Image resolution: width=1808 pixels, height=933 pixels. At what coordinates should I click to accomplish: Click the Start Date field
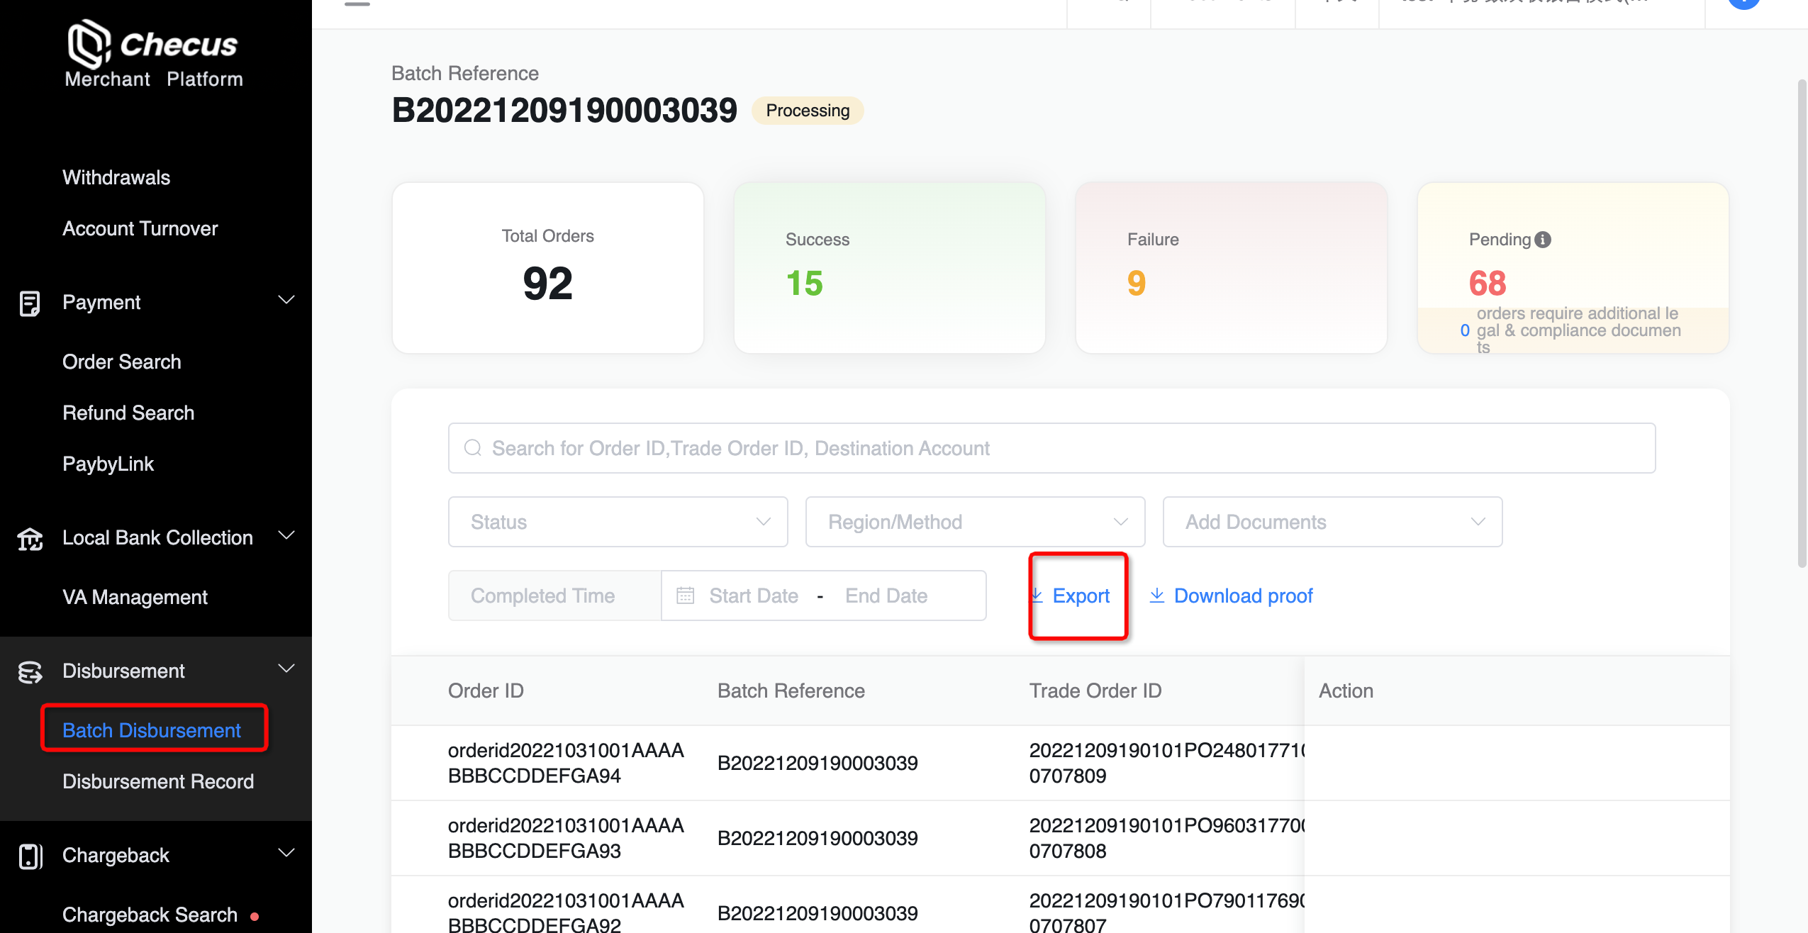point(753,596)
